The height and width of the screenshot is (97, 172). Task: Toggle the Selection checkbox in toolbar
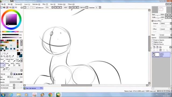point(37,8)
